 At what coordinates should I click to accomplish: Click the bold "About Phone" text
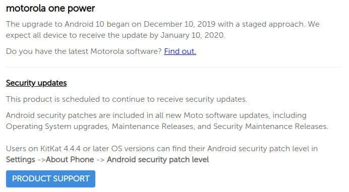pyautogui.click(x=70, y=160)
